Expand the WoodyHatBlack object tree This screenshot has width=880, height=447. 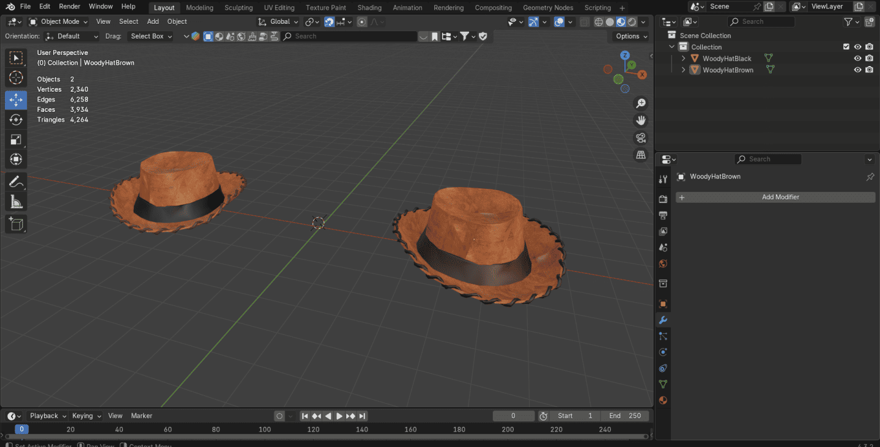tap(683, 59)
